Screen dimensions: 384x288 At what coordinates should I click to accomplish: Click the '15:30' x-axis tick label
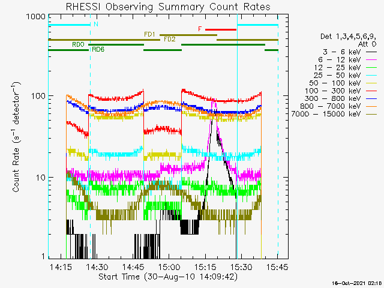coord(241,266)
